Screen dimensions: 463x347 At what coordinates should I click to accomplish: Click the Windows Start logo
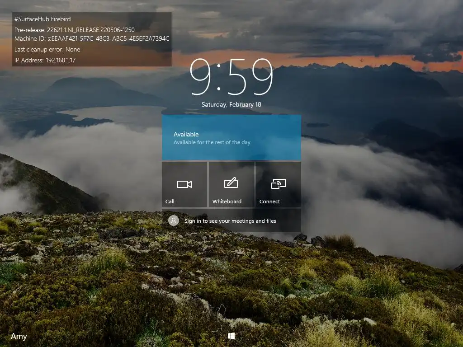coord(231,336)
